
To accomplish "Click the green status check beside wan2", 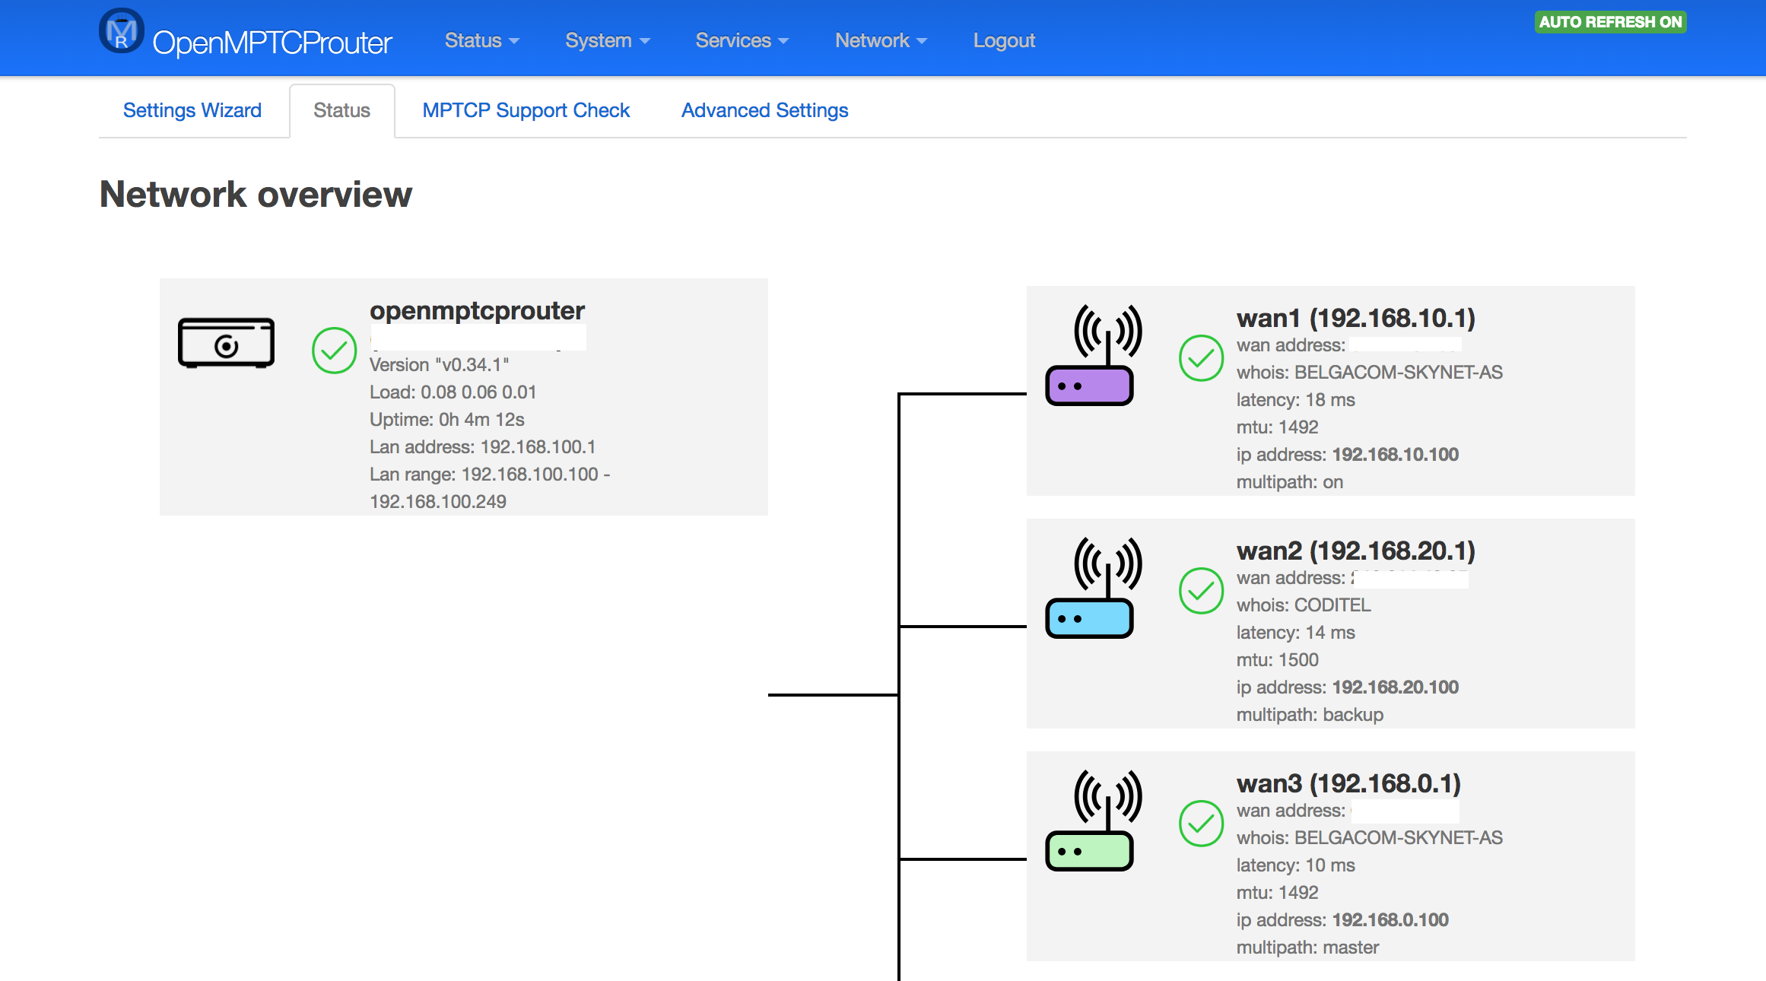I will (1202, 590).
